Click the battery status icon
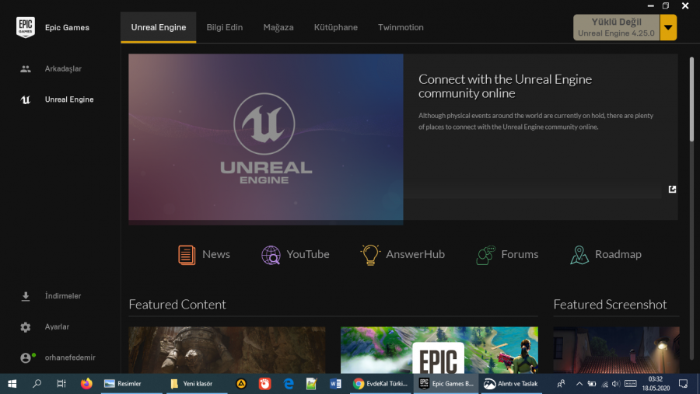700x394 pixels. tap(592, 384)
